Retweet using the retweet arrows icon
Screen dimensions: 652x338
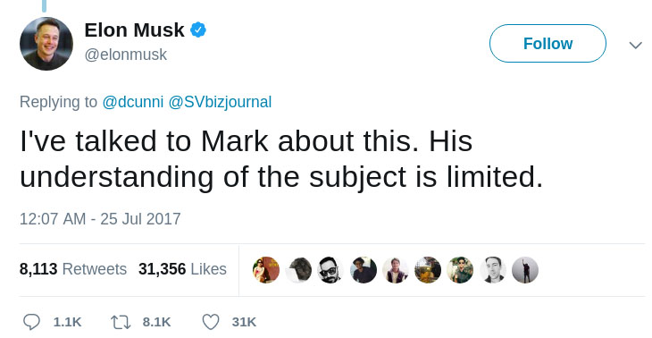click(x=121, y=322)
